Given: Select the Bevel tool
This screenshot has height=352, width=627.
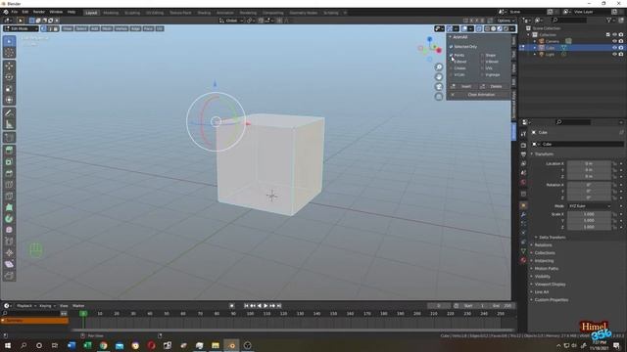Looking at the screenshot, I should pyautogui.click(x=9, y=173).
